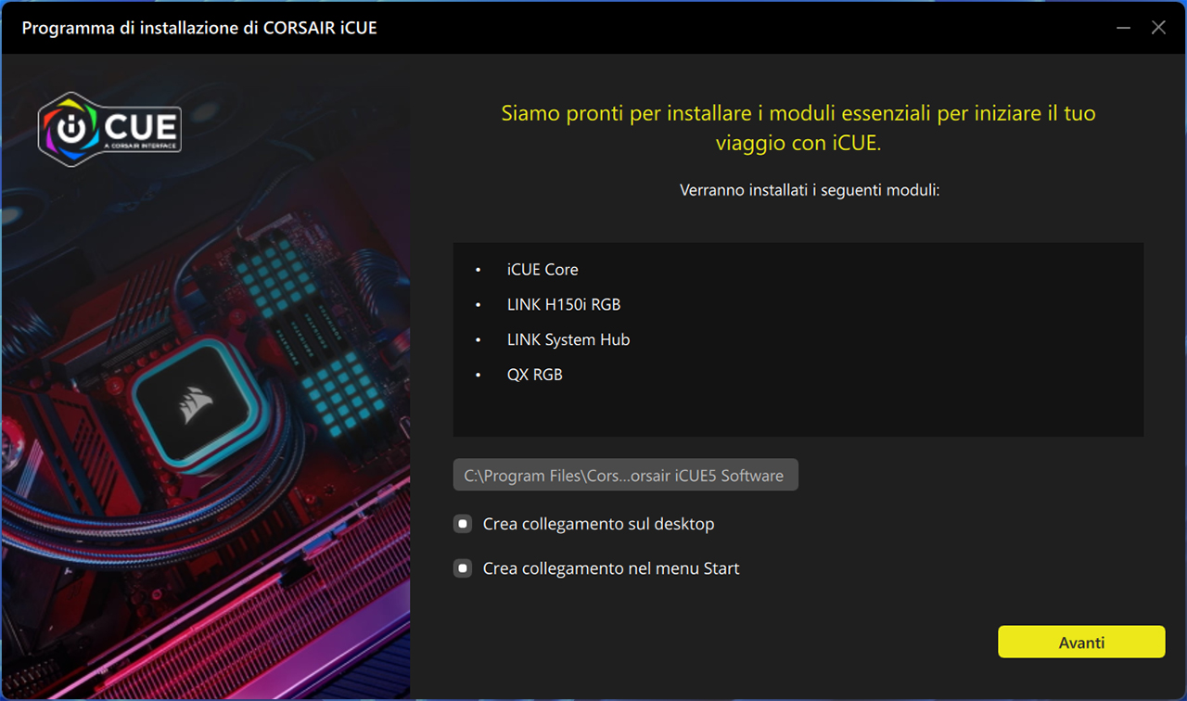Image resolution: width=1187 pixels, height=701 pixels.
Task: Toggle Crea collegamento nel menu Start checkbox
Action: [463, 568]
